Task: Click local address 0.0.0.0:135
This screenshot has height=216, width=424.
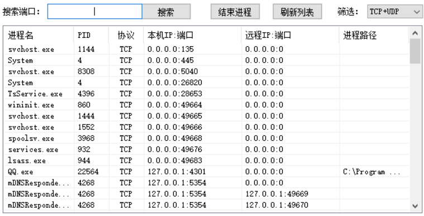Action: click(170, 50)
